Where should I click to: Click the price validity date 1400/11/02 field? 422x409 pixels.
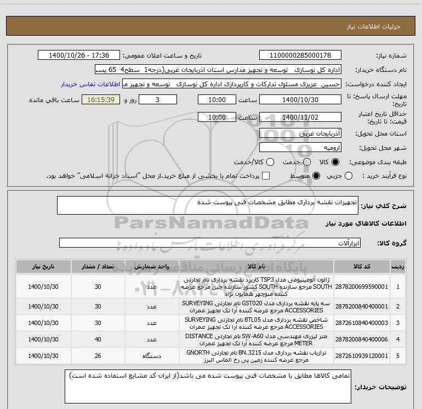300,117
